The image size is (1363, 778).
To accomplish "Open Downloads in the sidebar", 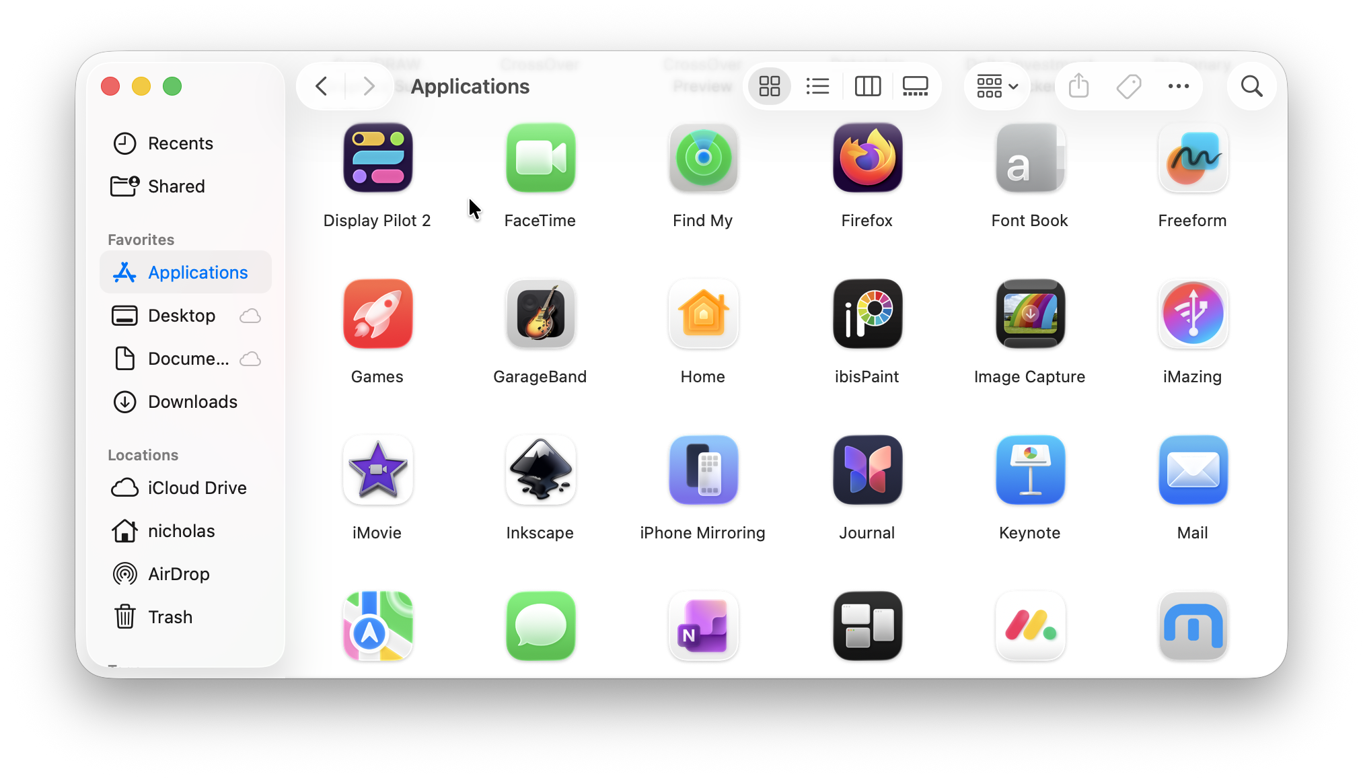I will tap(186, 402).
